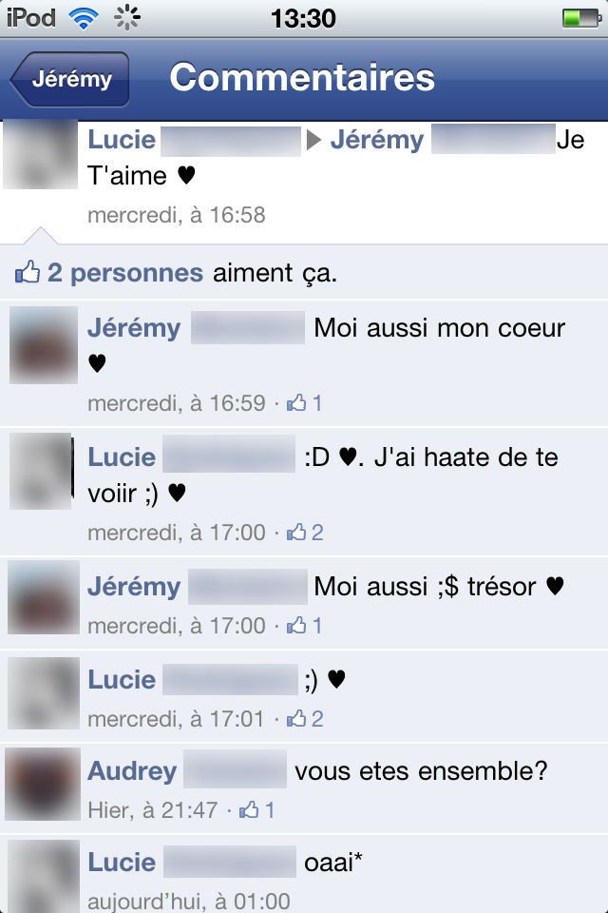Tap Lucie's name on the 'oaai*' comment
This screenshot has width=608, height=913.
coord(122,863)
